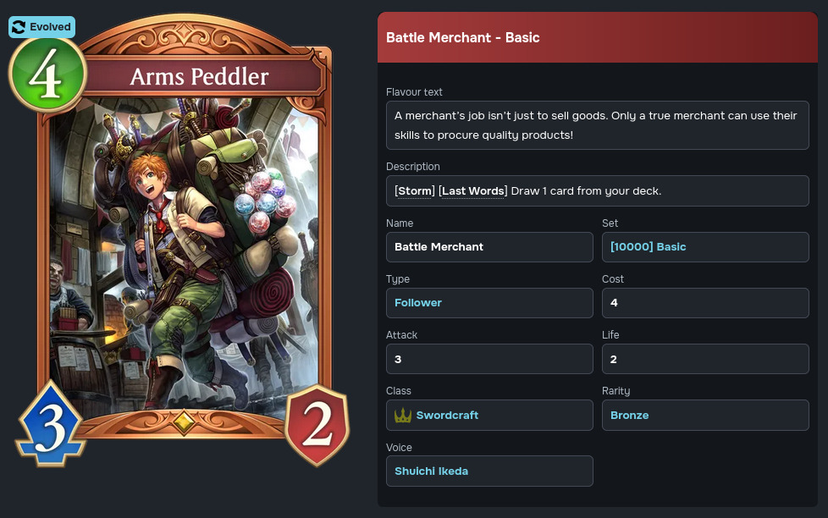
Task: Open the [10000] Basic set link
Action: (648, 247)
